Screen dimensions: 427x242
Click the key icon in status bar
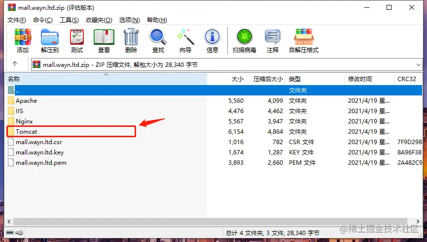point(19,233)
